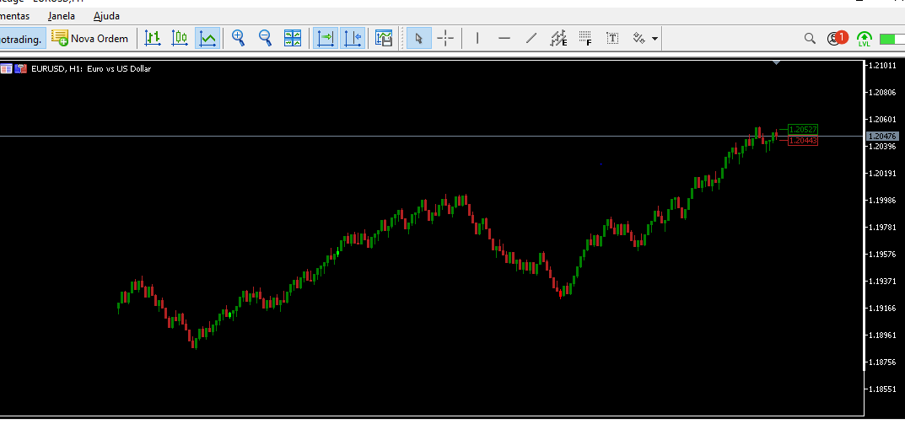This screenshot has height=424, width=905.
Task: Zoom in on the chart
Action: pos(238,39)
